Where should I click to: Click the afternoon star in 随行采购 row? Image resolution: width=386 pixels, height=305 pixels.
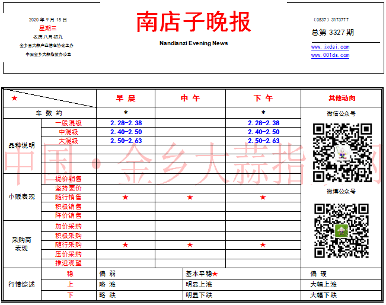[x=263, y=245]
